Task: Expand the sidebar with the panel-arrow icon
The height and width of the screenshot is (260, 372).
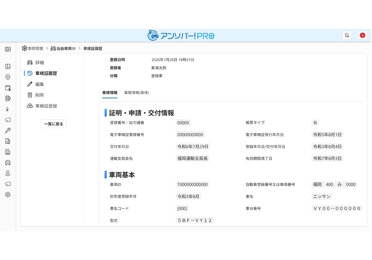Action: [8, 49]
